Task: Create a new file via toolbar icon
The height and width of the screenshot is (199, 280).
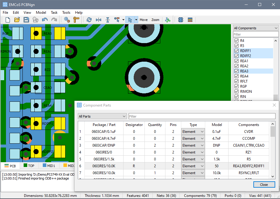Action: (x=8, y=20)
